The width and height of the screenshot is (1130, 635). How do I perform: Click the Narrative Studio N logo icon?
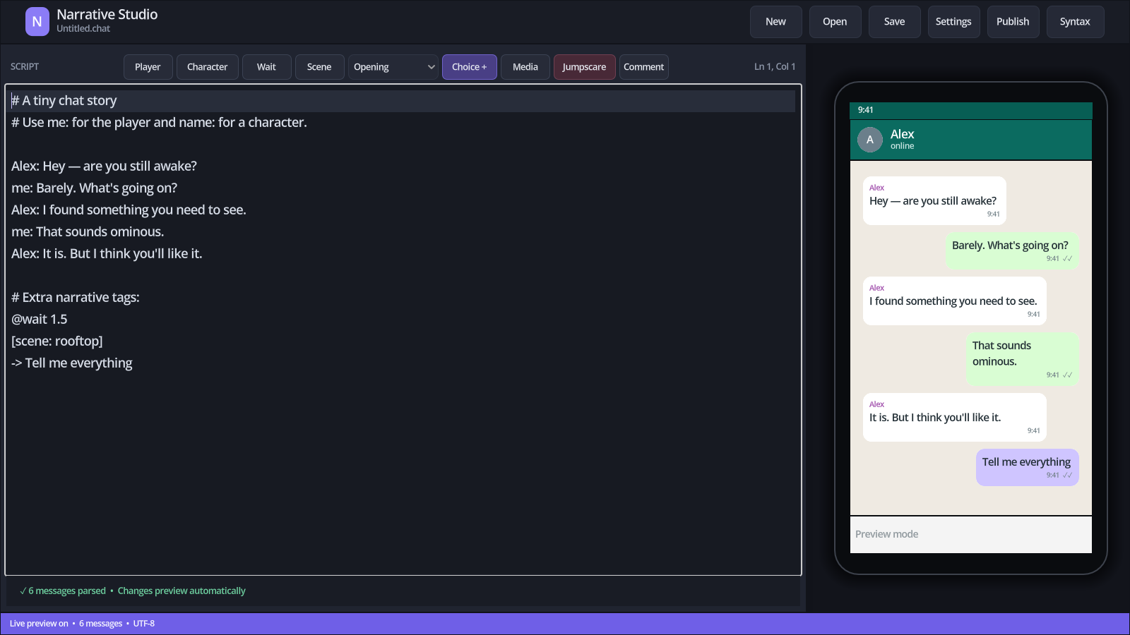tap(37, 22)
